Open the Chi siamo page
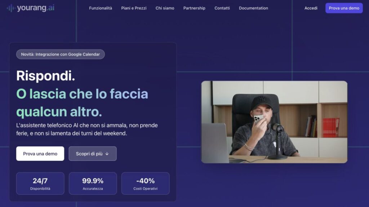Screen dimensions: 369x207 (165, 8)
